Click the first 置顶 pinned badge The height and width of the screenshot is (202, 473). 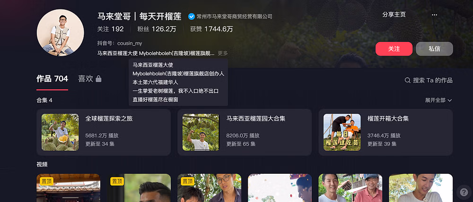point(47,181)
